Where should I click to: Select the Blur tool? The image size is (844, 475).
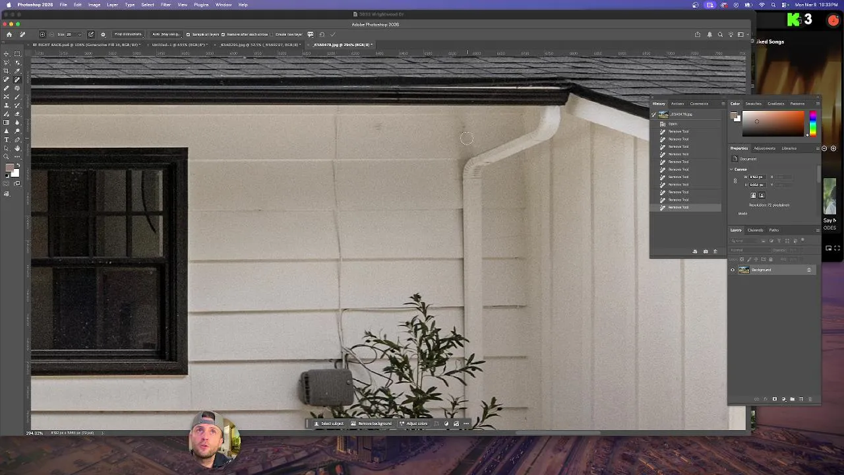[17, 121]
